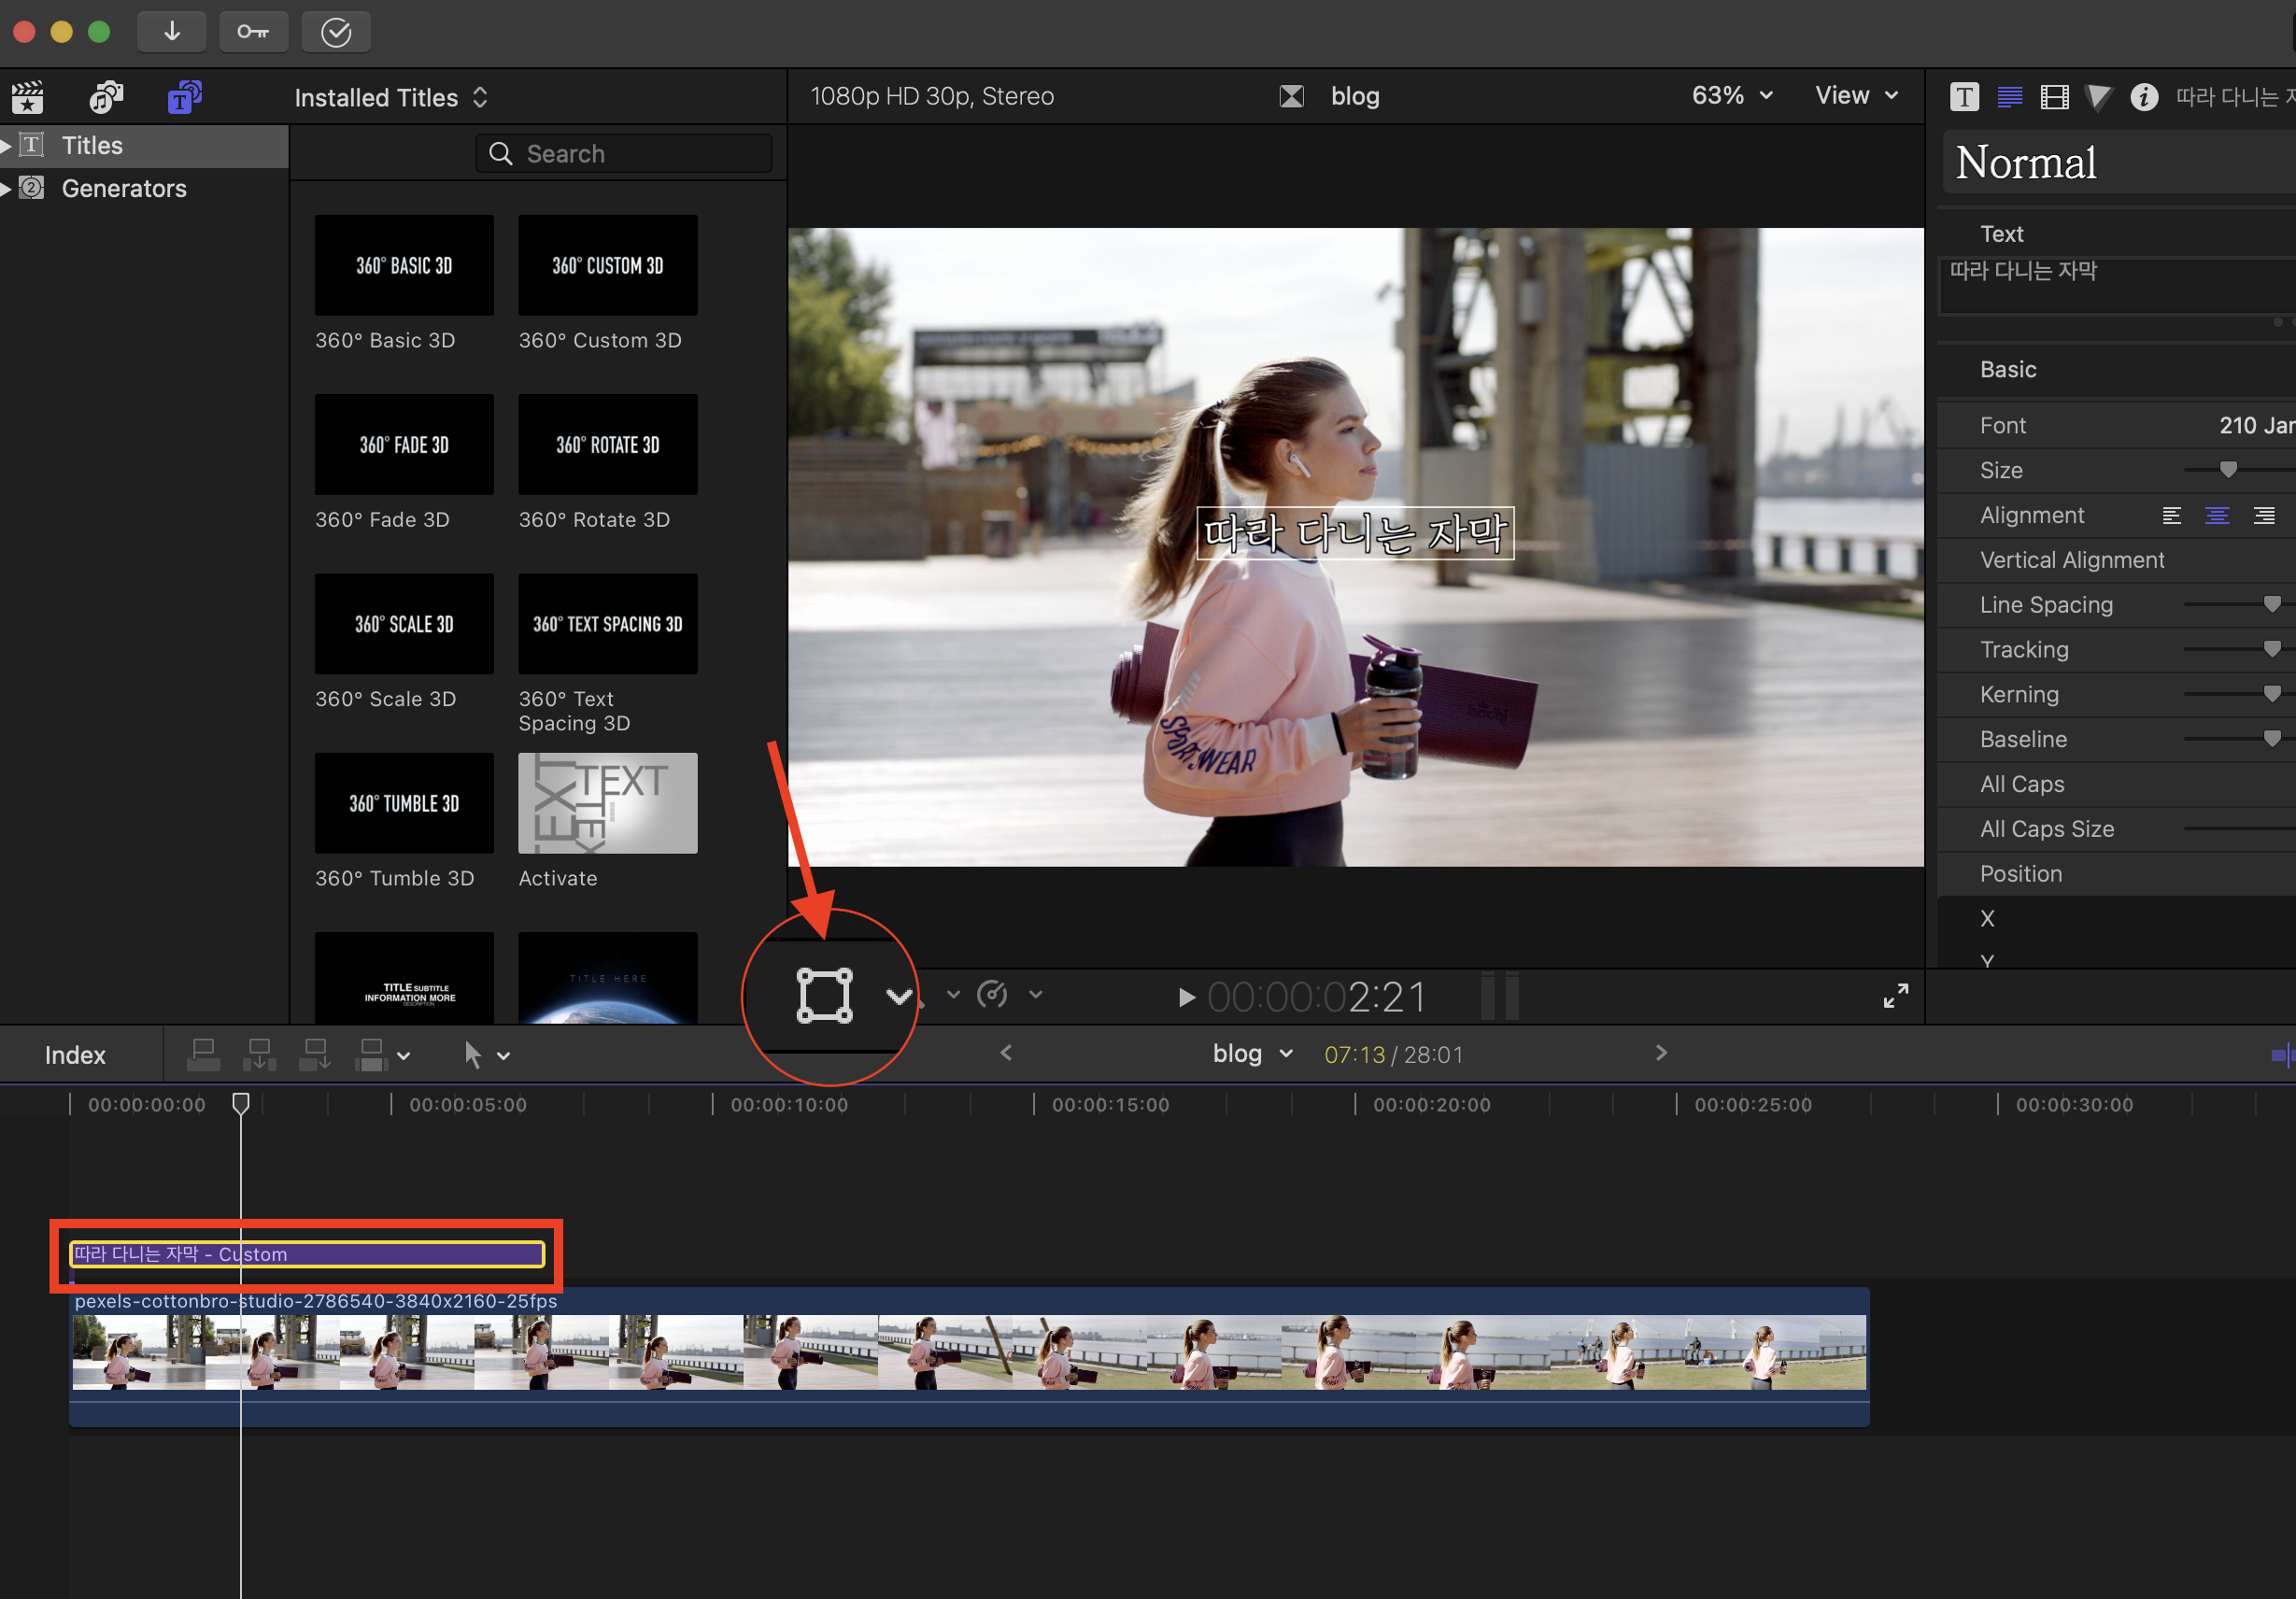Set text alignment to right
Viewport: 2296px width, 1599px height.
(x=2263, y=516)
